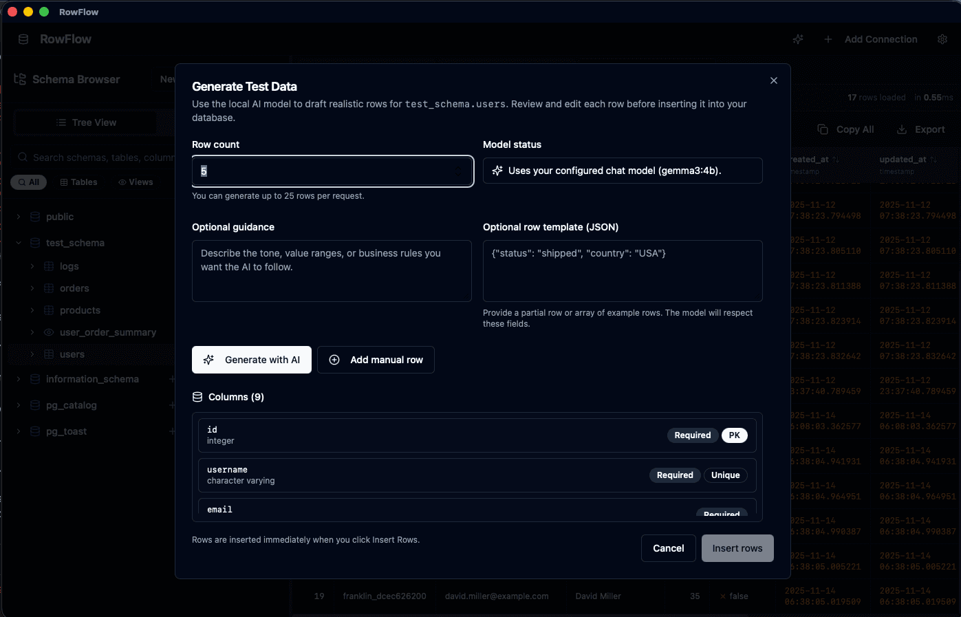961x617 pixels.
Task: Click the AI sparkle icon in the toolbar
Action: [x=798, y=39]
